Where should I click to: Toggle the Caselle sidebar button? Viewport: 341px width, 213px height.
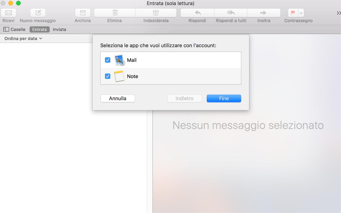pyautogui.click(x=14, y=30)
